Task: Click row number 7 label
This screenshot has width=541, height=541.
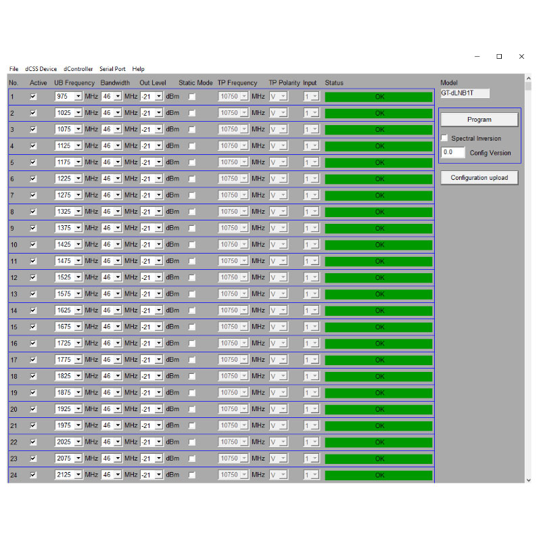Action: pyautogui.click(x=12, y=195)
